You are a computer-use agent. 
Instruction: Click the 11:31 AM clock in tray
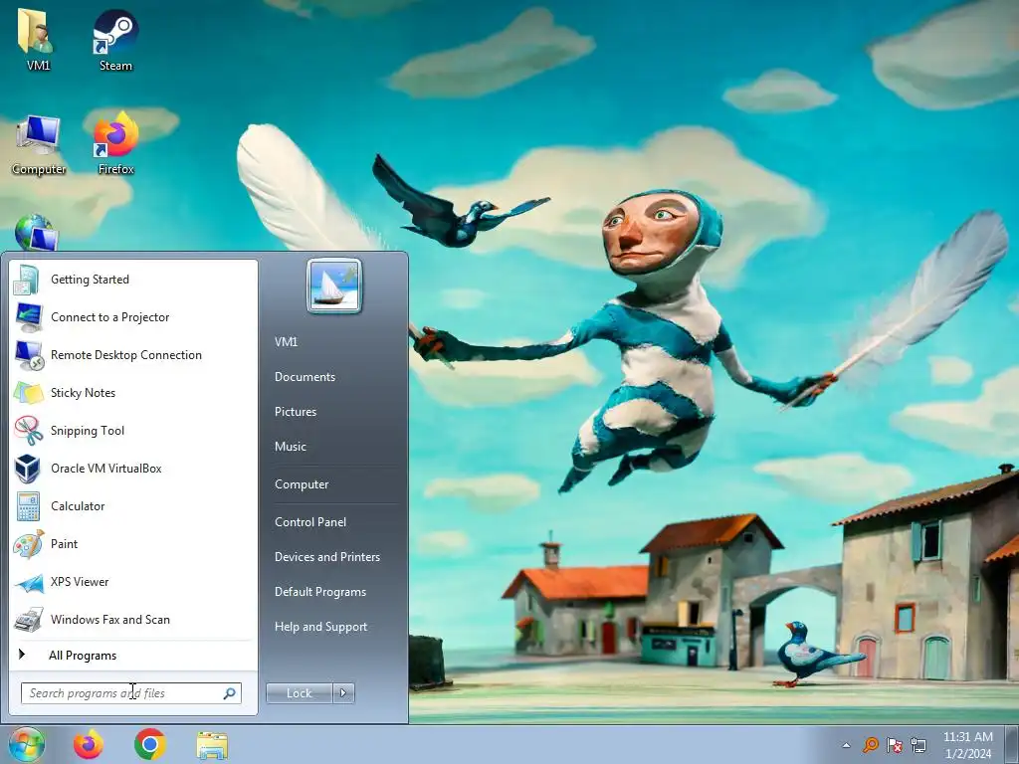[x=967, y=737]
